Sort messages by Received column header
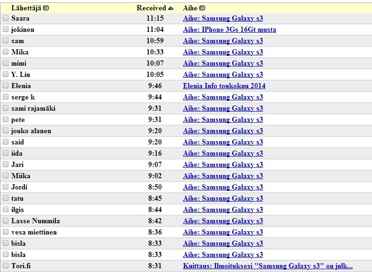The image size is (372, 272). point(151,8)
